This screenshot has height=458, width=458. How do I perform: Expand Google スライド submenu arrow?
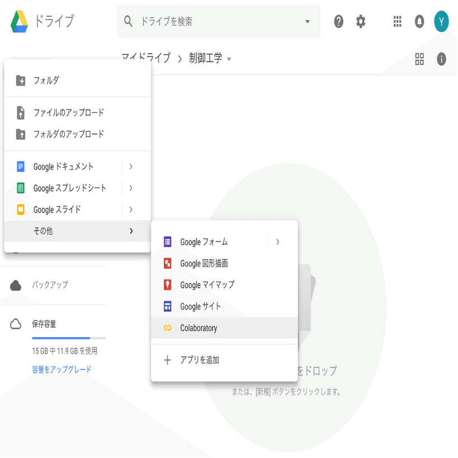pyautogui.click(x=131, y=209)
